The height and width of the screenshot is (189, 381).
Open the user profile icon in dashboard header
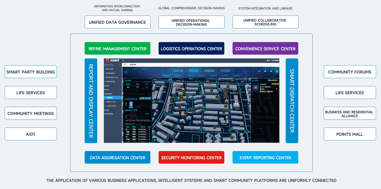(x=277, y=71)
